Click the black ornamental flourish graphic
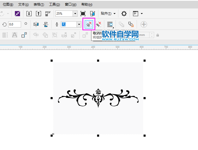The height and width of the screenshot is (150, 198). pyautogui.click(x=98, y=98)
